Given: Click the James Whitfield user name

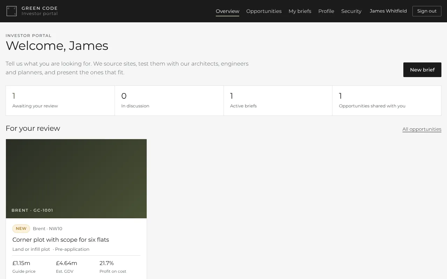Looking at the screenshot, I should (388, 11).
